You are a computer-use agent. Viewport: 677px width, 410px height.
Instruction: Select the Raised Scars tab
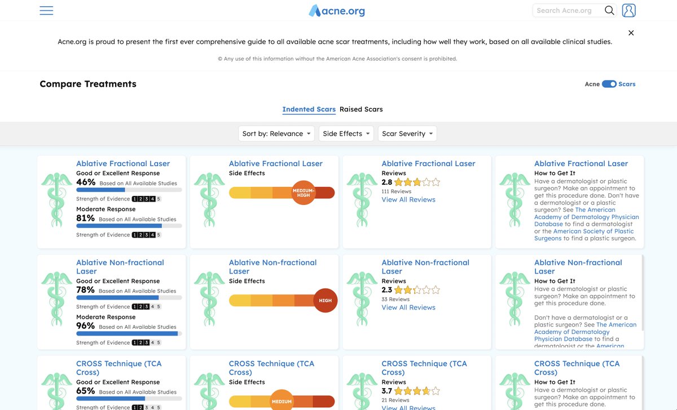tap(361, 109)
